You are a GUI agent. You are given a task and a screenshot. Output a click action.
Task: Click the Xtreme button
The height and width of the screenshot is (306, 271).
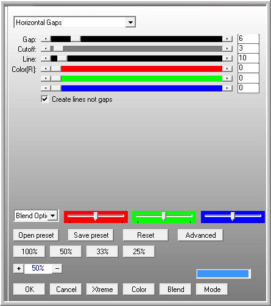(102, 290)
